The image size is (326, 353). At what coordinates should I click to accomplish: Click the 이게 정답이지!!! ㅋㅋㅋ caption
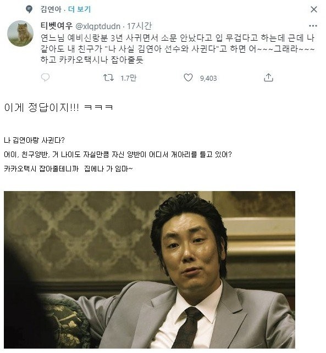click(58, 108)
